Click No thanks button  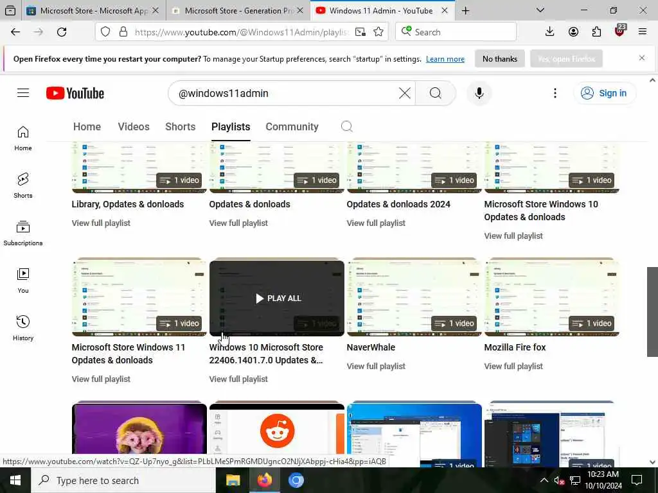pos(500,58)
